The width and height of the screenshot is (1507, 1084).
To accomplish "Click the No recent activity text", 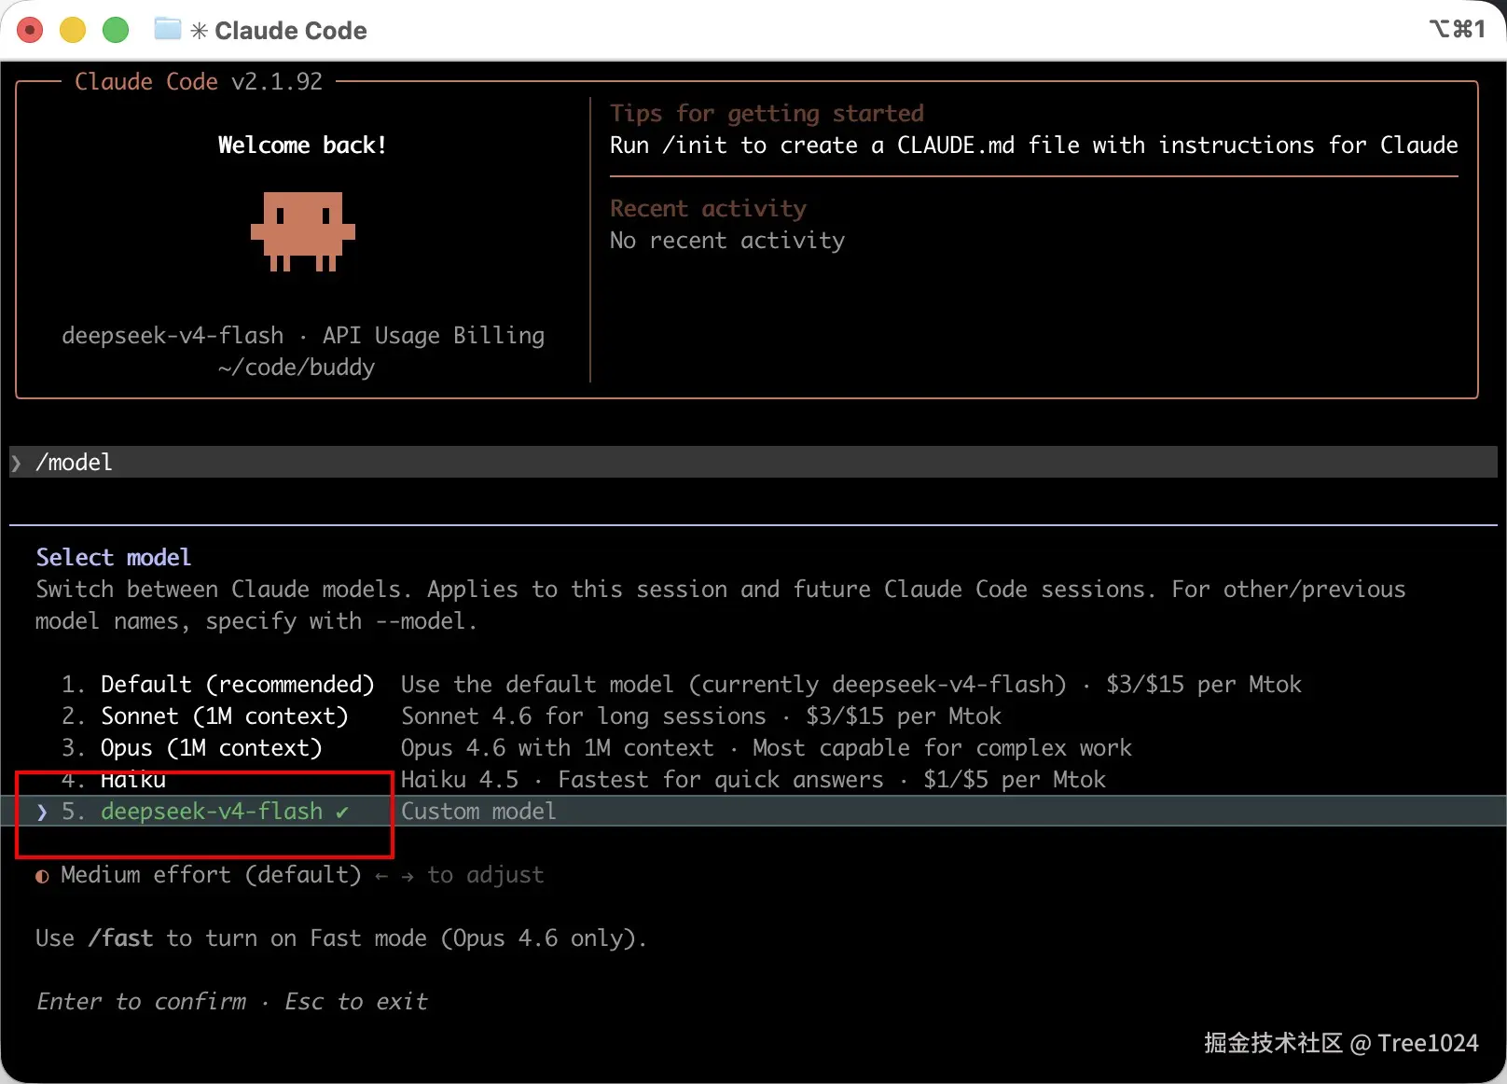I will 727,241.
